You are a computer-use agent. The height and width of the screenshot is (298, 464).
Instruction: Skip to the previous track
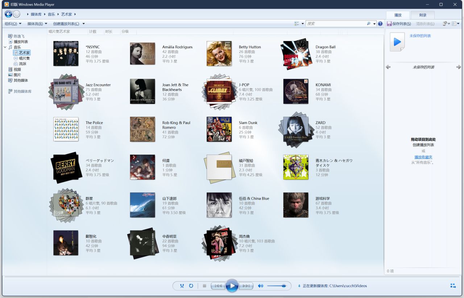pos(218,286)
